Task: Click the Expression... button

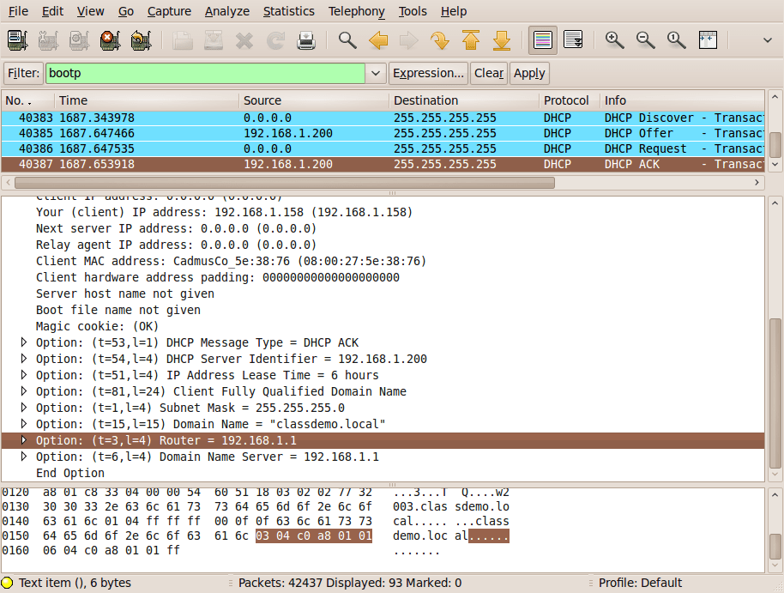Action: 429,73
